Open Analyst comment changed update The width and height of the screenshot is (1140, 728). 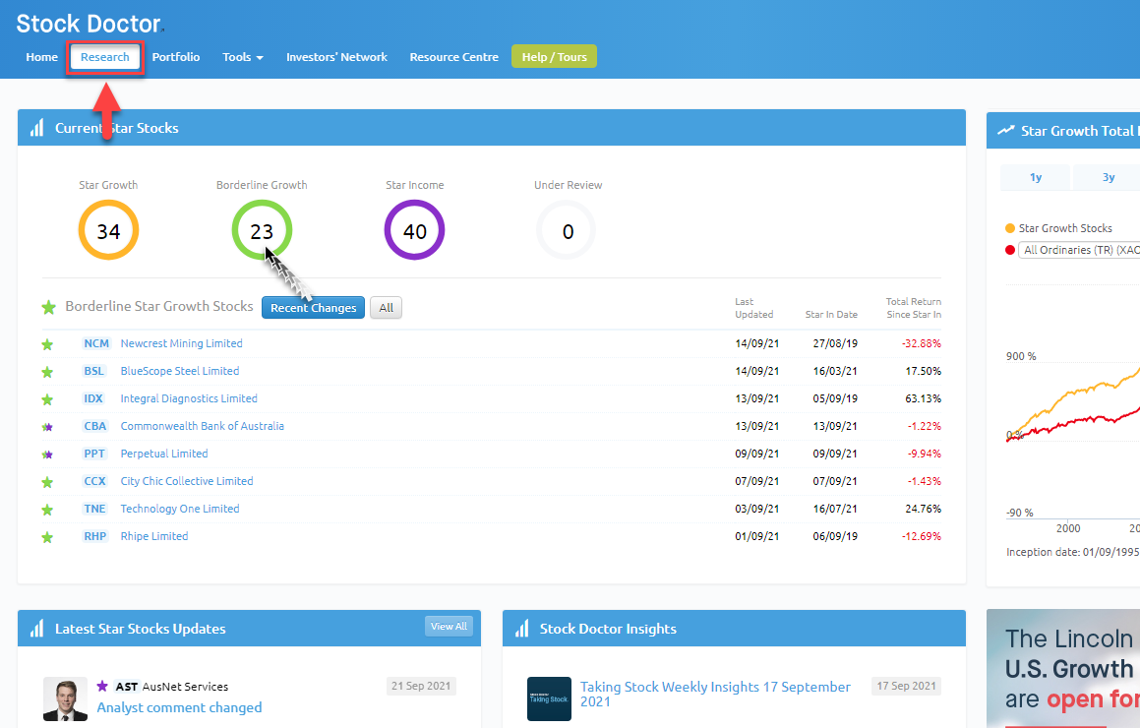point(179,707)
